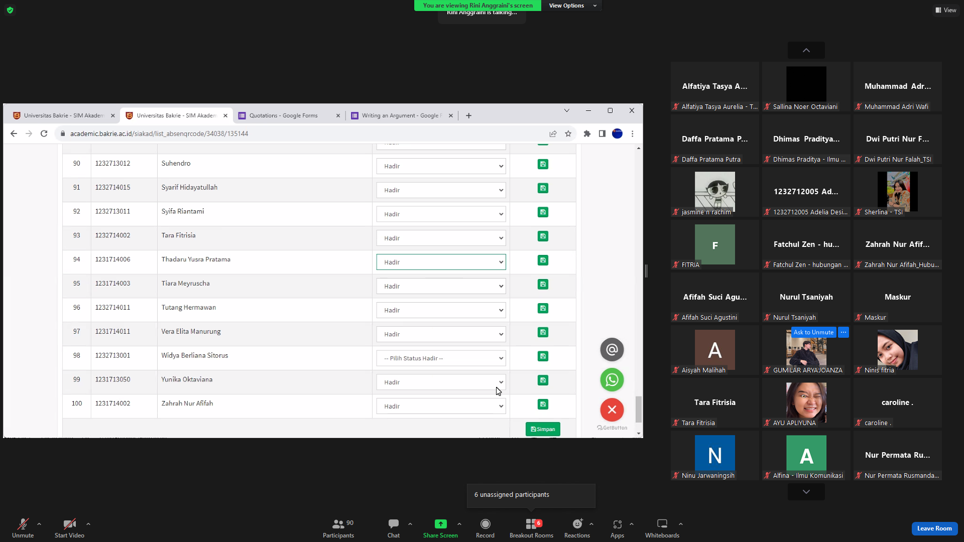The width and height of the screenshot is (964, 542).
Task: Save attendance for Zahrah Nur Afifah row
Action: [543, 404]
